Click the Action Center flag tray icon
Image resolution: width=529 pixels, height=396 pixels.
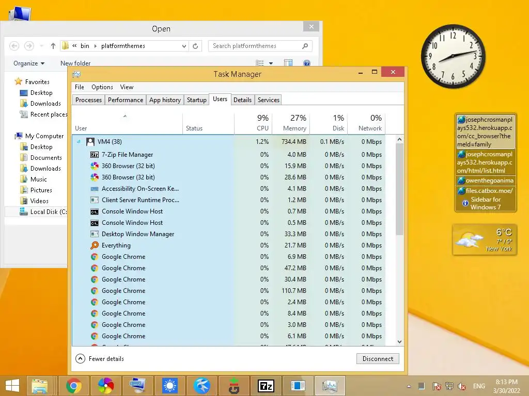click(x=437, y=387)
